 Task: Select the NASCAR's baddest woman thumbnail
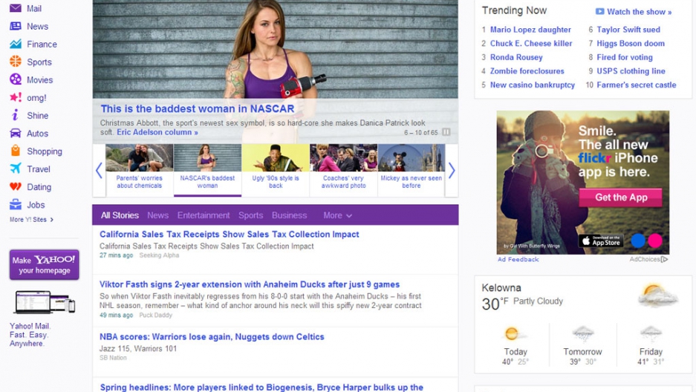tap(207, 169)
